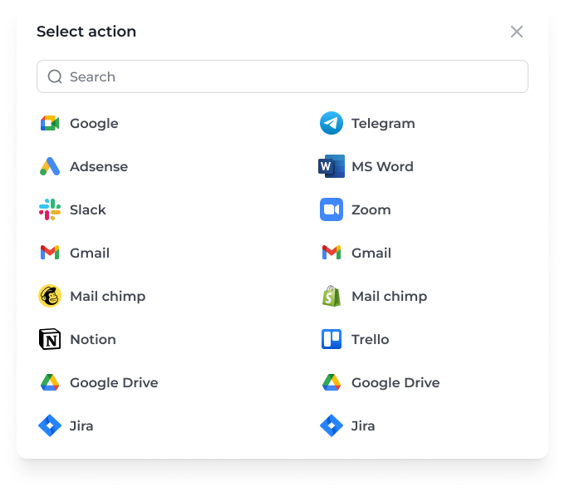Focus the Search input field
This screenshot has height=492, width=565.
(x=282, y=76)
